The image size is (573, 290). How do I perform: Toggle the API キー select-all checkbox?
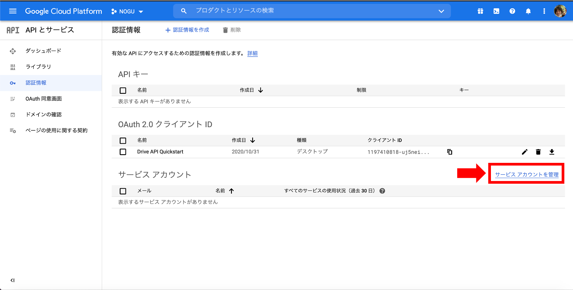coord(123,91)
